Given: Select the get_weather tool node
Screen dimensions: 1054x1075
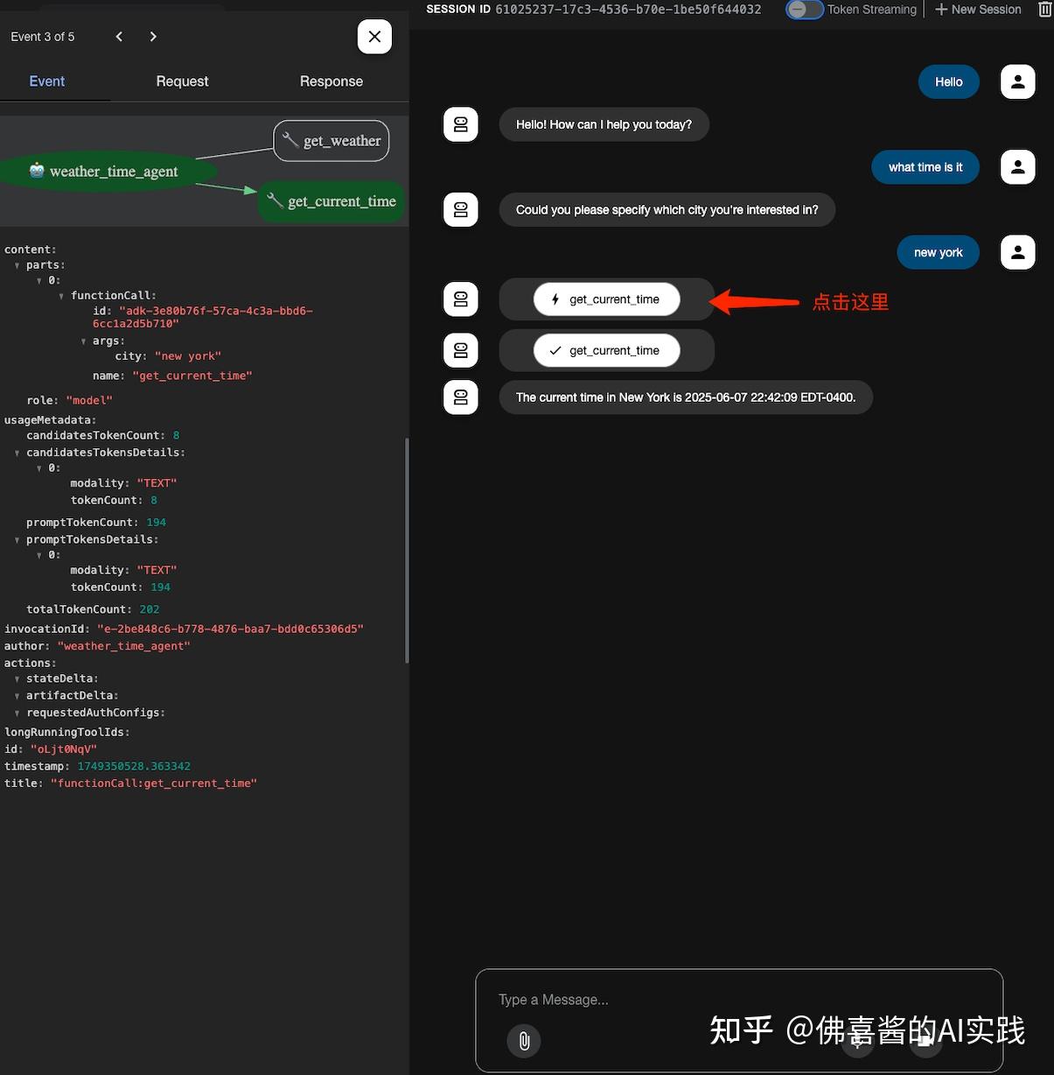Looking at the screenshot, I should pyautogui.click(x=331, y=140).
